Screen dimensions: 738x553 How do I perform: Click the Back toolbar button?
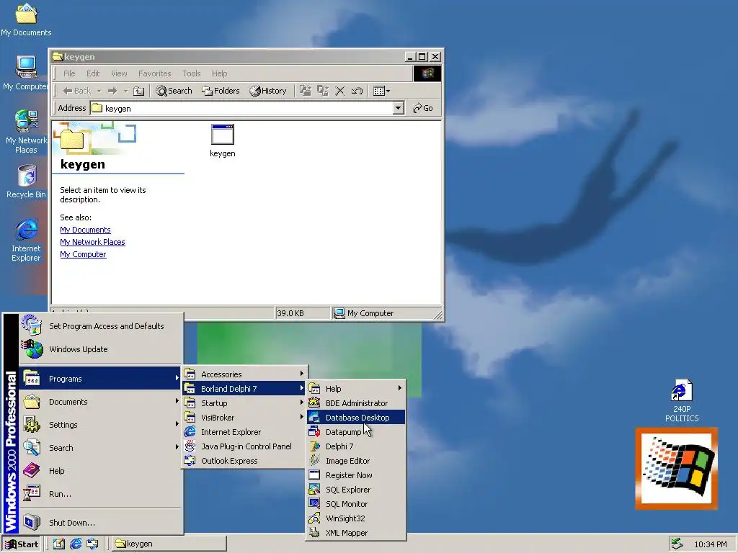(x=77, y=91)
